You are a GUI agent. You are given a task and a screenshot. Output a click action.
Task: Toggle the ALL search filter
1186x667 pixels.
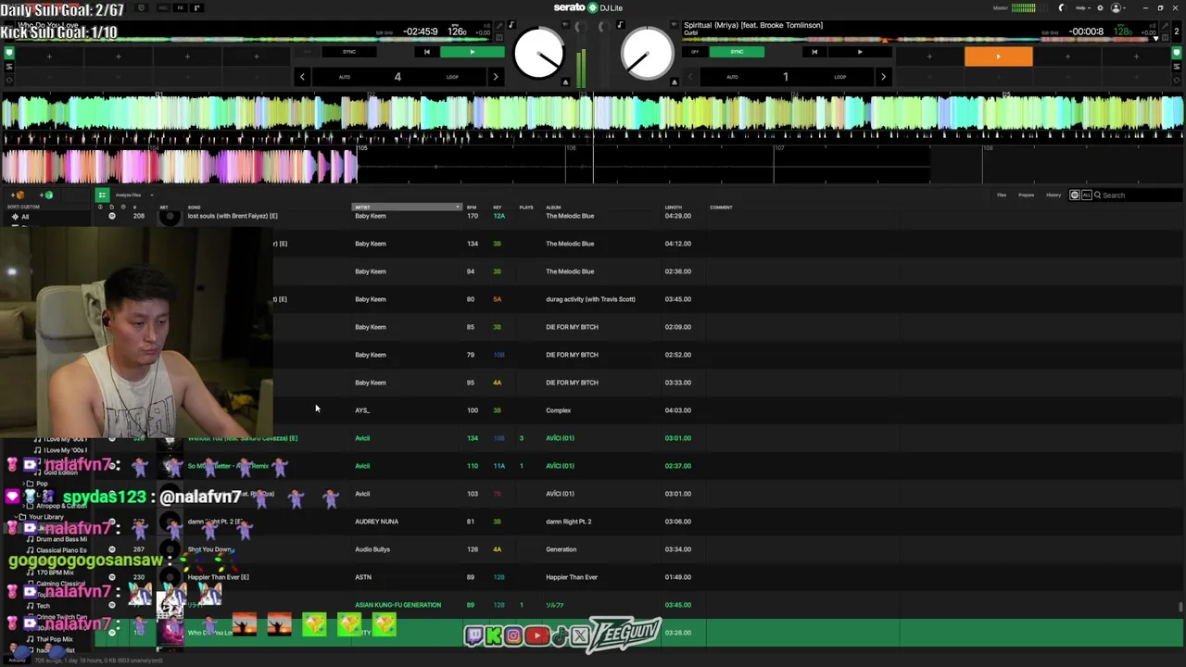coord(1086,195)
